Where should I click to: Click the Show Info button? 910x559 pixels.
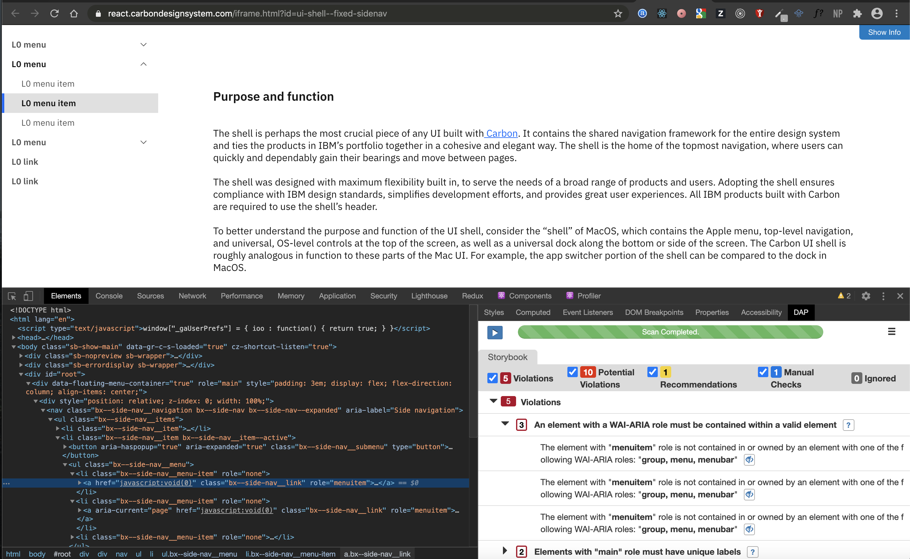pyautogui.click(x=884, y=33)
